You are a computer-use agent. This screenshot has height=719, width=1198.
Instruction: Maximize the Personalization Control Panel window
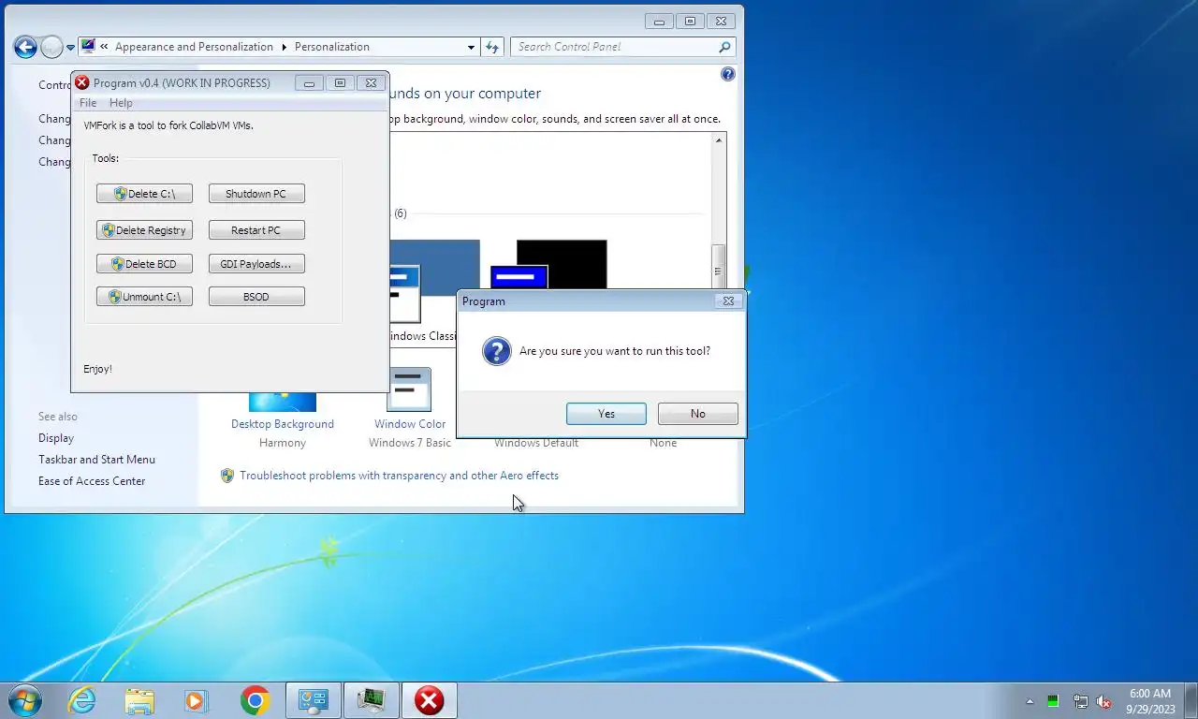(690, 22)
